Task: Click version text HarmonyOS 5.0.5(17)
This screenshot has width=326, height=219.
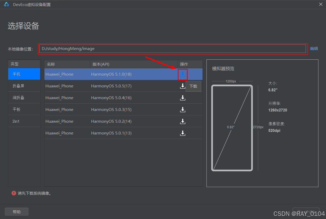Action: (111, 86)
